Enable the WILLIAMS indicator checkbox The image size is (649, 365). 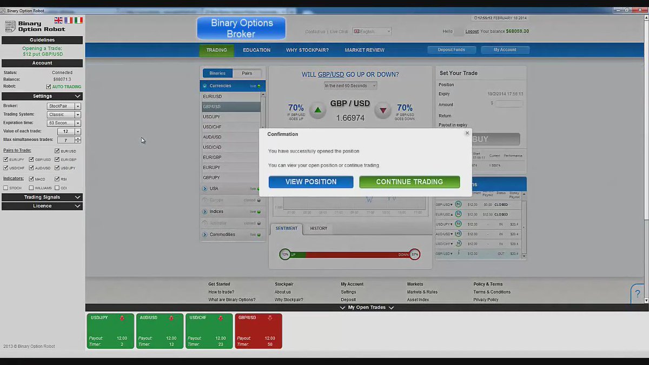coord(31,188)
